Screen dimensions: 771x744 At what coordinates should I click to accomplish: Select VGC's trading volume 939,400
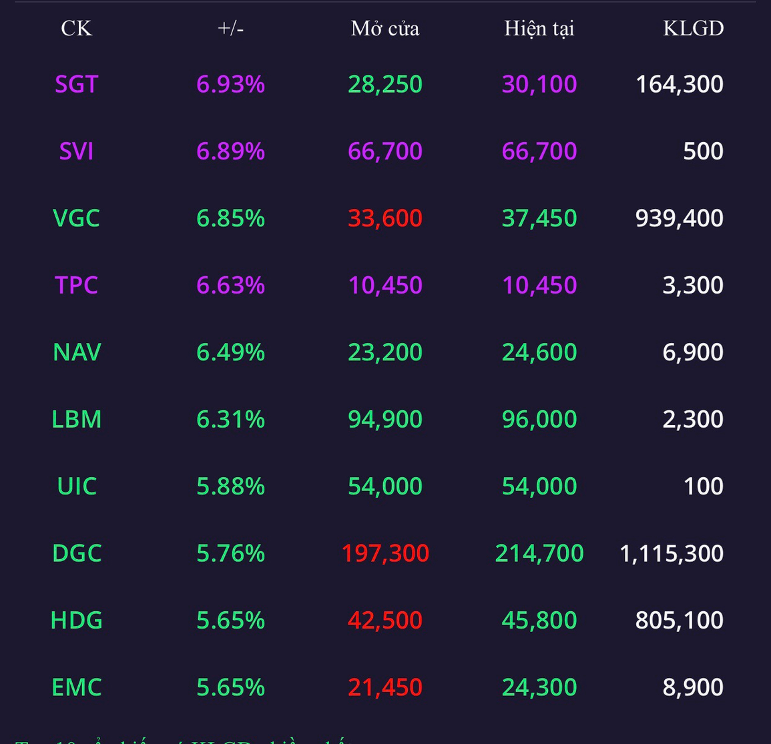click(679, 218)
